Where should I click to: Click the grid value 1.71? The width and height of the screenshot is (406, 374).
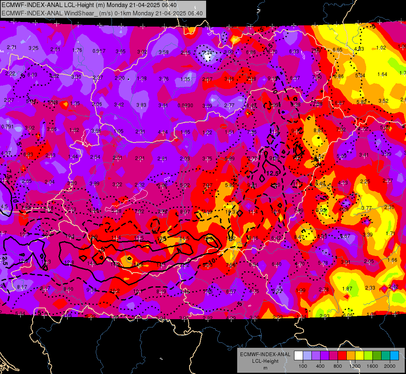tap(390, 234)
